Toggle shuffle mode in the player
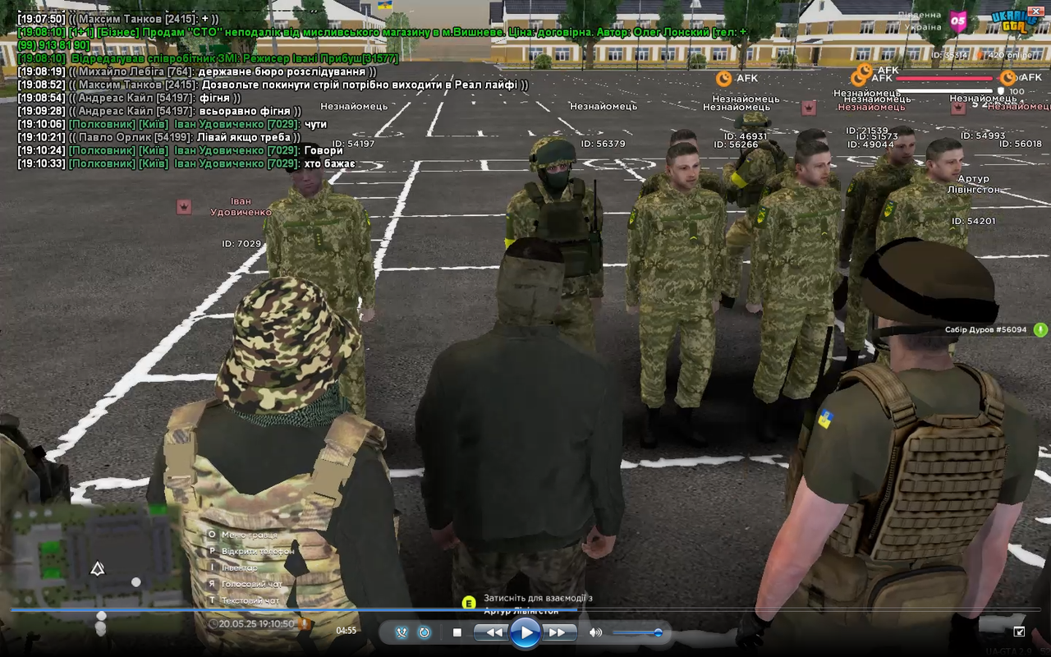Screen dimensions: 1051x657 tap(402, 632)
